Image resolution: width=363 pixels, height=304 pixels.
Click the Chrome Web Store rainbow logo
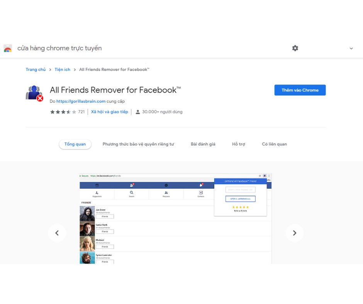(8, 48)
